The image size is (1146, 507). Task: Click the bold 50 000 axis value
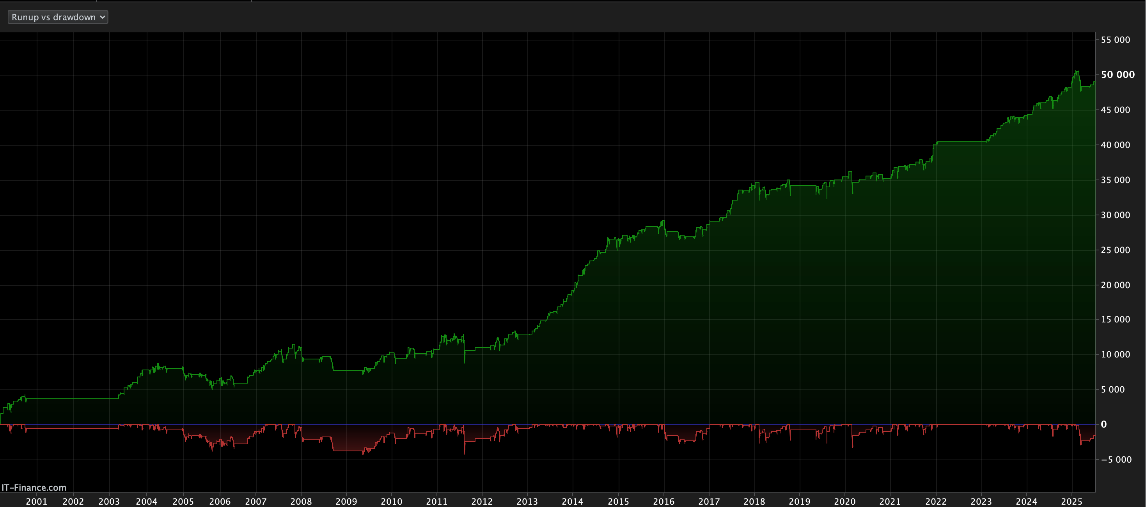pyautogui.click(x=1118, y=75)
